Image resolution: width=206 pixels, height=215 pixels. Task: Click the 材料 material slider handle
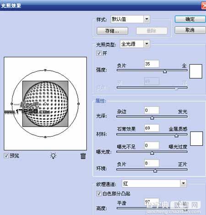pos(176,135)
